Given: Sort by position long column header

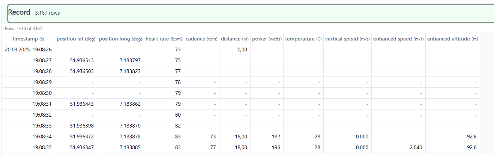Looking at the screenshot, I should 120,39.
